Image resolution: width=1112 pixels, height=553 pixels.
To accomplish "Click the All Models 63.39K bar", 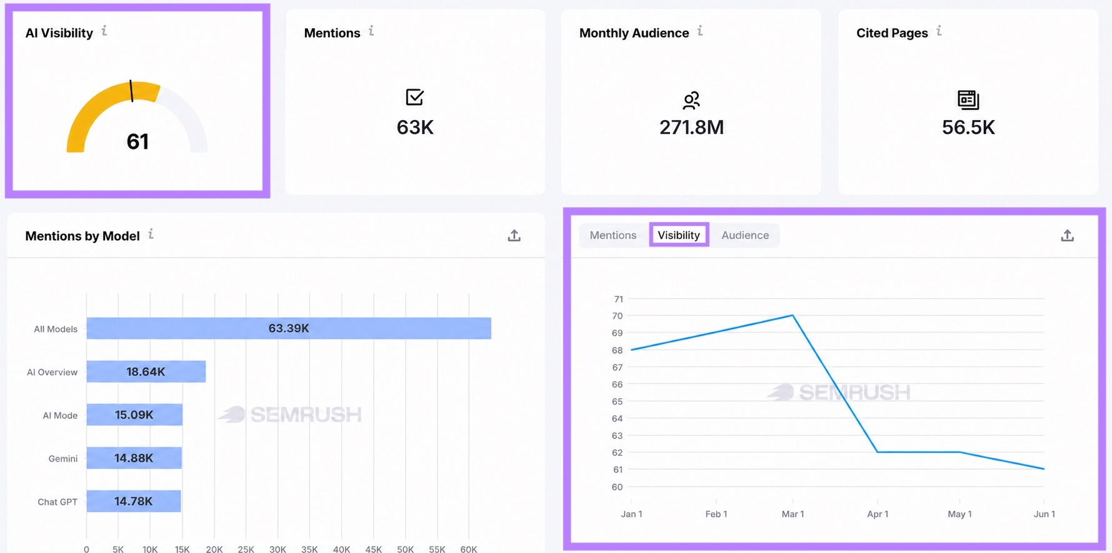I will [289, 328].
